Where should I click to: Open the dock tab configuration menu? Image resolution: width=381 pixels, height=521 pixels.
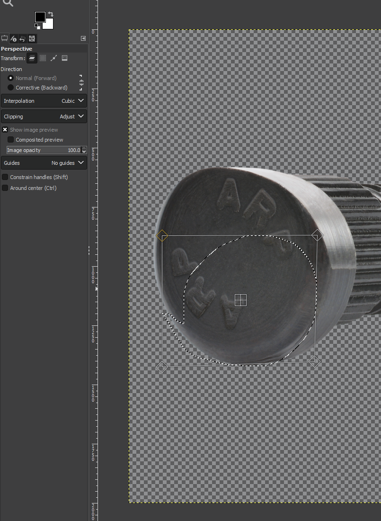(x=83, y=38)
